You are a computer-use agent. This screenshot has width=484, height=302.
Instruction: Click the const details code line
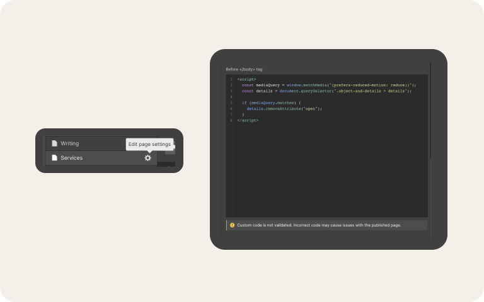coord(326,91)
